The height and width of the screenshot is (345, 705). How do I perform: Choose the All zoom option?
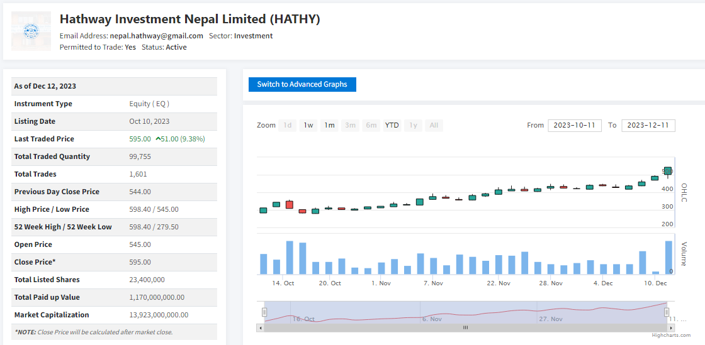click(x=434, y=125)
